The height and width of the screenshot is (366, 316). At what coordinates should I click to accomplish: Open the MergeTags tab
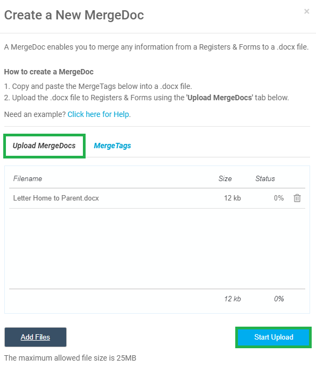click(x=113, y=146)
